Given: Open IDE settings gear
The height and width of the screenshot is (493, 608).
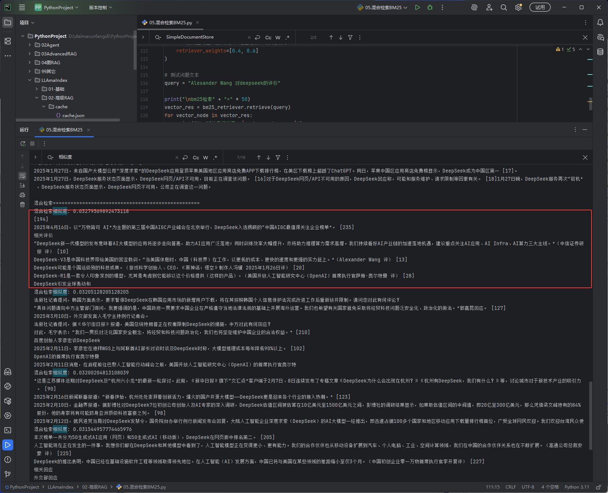Looking at the screenshot, I should click(518, 7).
